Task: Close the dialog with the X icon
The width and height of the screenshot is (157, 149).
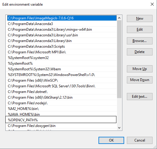Action: [152, 4]
